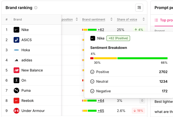
Task: Click the ASICS logo icon
Action: point(16,40)
